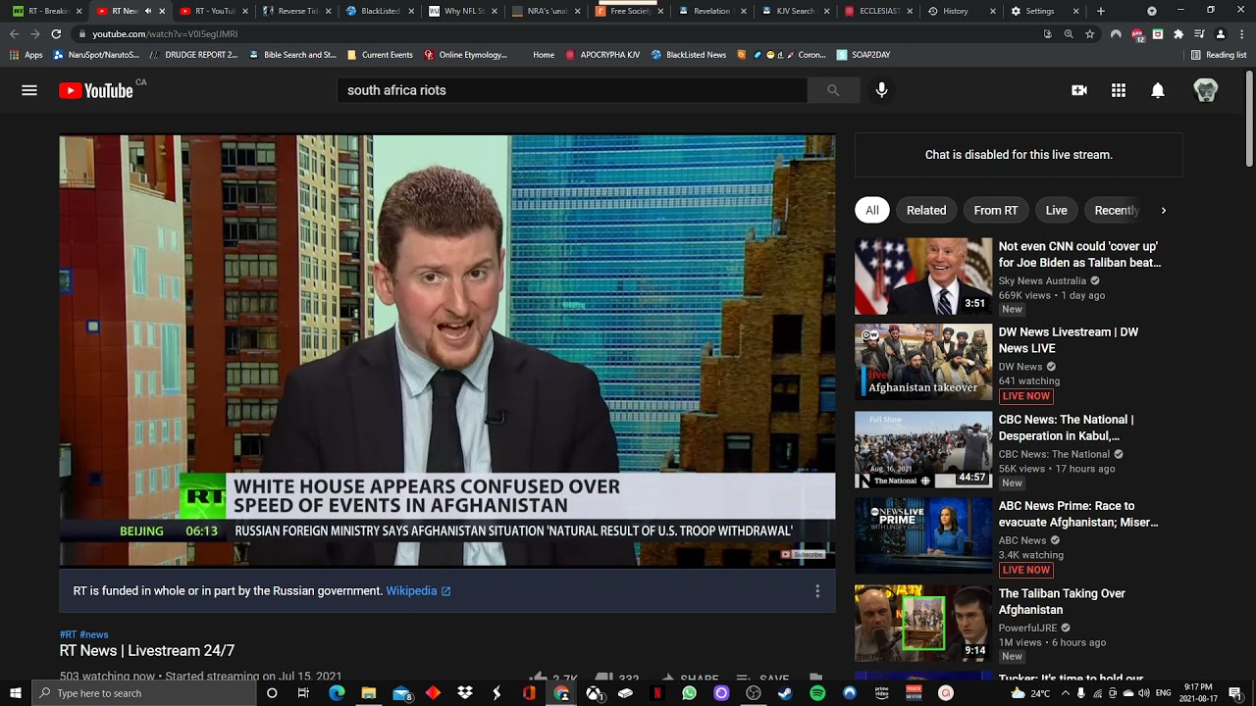The height and width of the screenshot is (706, 1256).
Task: Switch to the BlackListed browser tab
Action: coord(379,11)
